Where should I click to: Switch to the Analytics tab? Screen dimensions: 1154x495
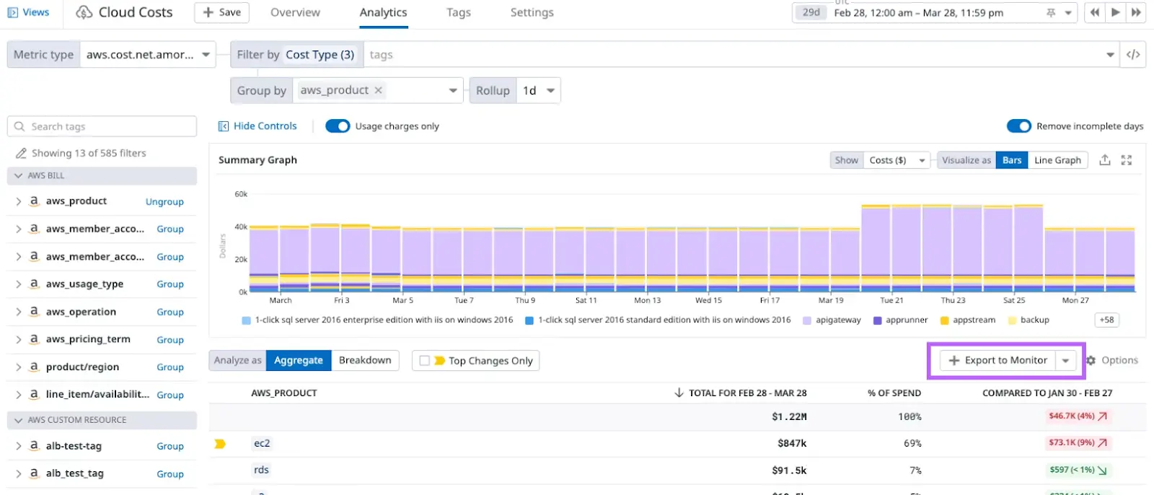click(383, 12)
